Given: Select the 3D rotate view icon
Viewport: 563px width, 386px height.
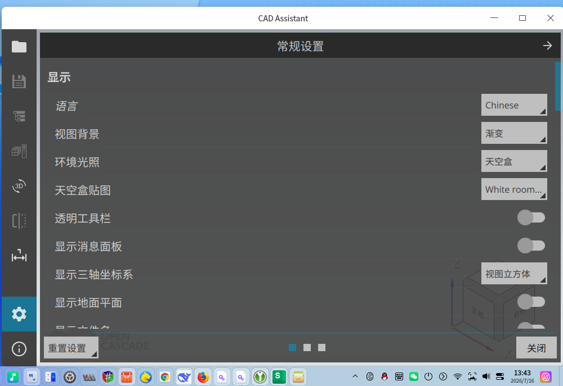Looking at the screenshot, I should coord(19,186).
